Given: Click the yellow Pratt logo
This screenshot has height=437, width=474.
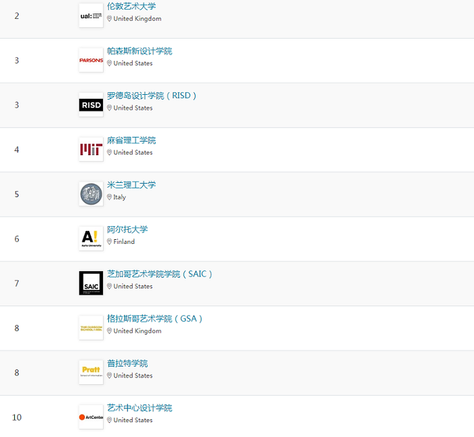Looking at the screenshot, I should 91,372.
